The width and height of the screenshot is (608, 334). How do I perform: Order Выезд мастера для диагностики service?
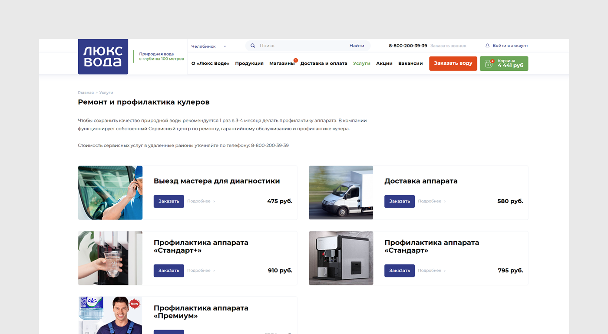pos(169,201)
